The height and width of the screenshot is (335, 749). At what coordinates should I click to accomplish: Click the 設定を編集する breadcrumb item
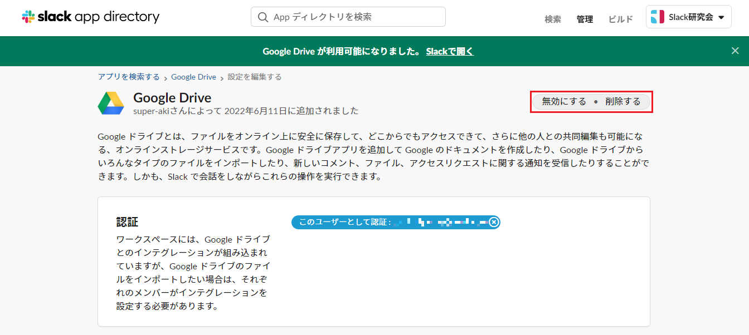255,77
